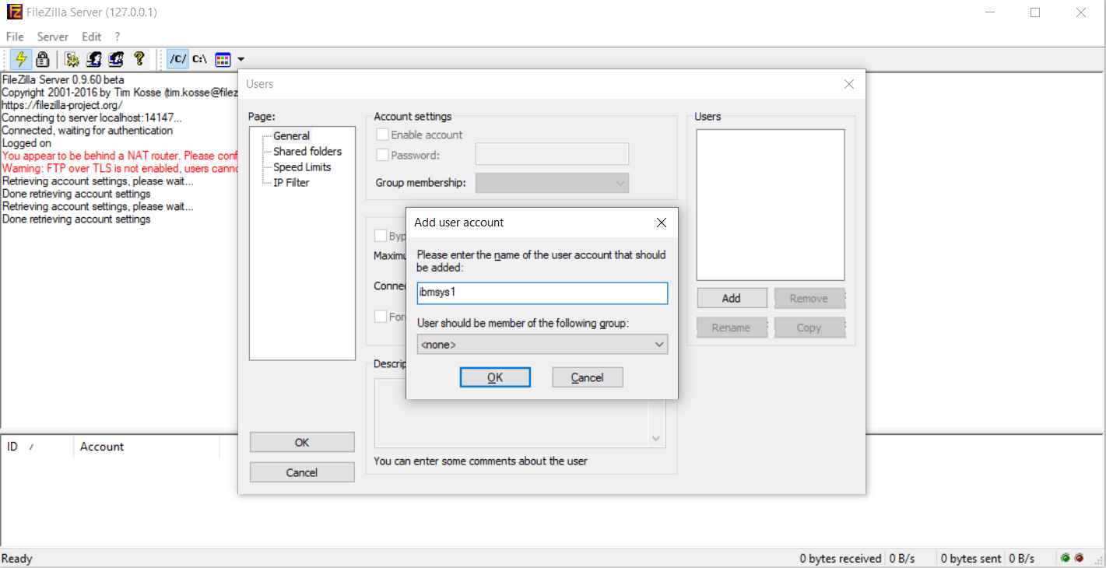The height and width of the screenshot is (568, 1106).
Task: Click the padlock lock server icon
Action: [x=43, y=59]
